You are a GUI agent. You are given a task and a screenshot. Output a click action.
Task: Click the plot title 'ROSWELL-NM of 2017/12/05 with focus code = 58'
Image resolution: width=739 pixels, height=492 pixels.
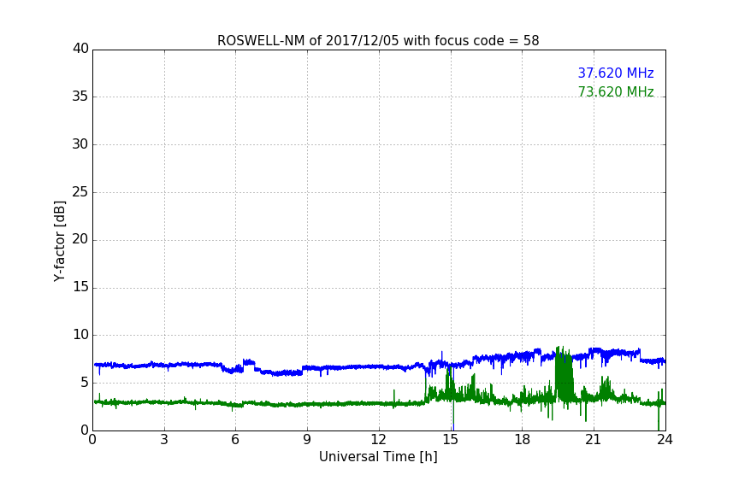tap(378, 41)
